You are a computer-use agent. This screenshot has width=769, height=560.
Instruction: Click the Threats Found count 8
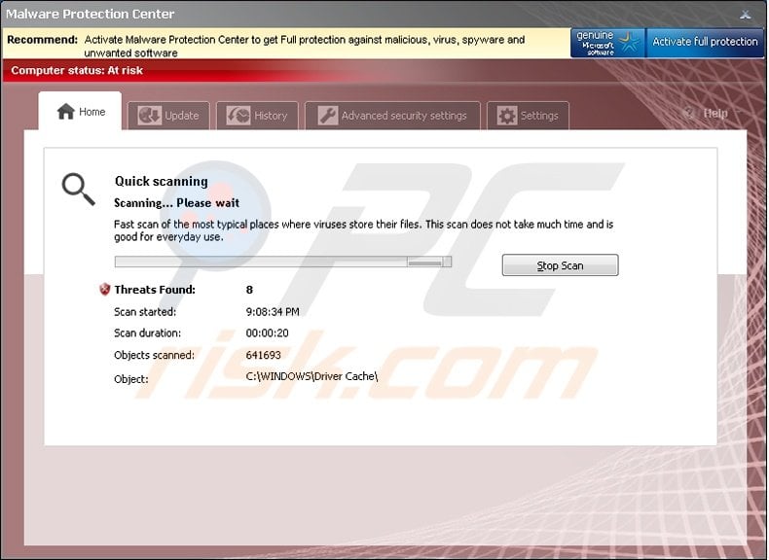tap(249, 290)
